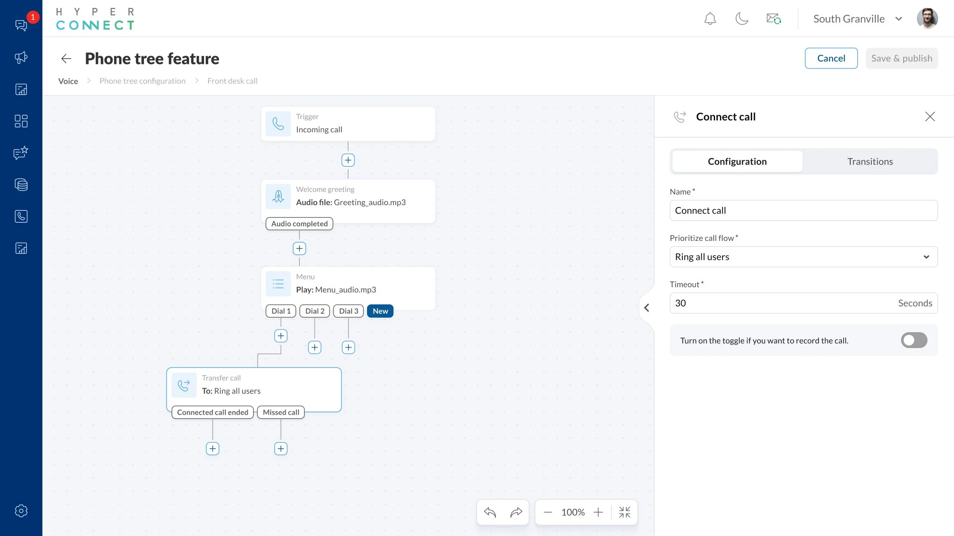
Task: Click the Cancel button
Action: (x=831, y=58)
